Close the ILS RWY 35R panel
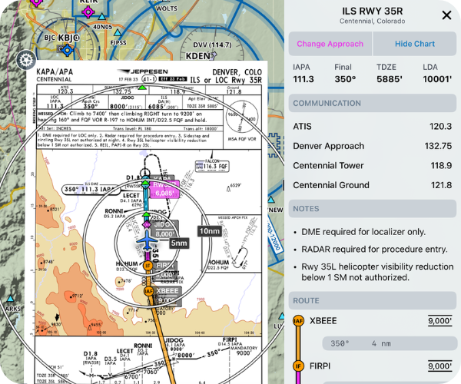461x384 pixels. click(x=446, y=15)
